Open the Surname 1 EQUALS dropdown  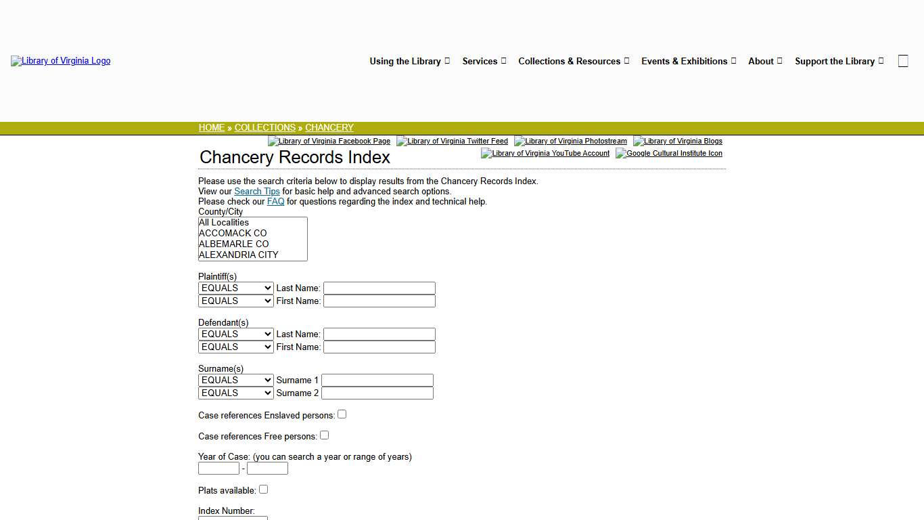click(235, 380)
